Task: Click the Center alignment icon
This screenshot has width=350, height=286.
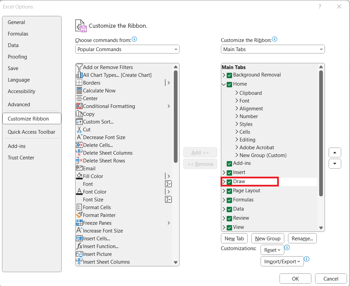Action: 79,98
